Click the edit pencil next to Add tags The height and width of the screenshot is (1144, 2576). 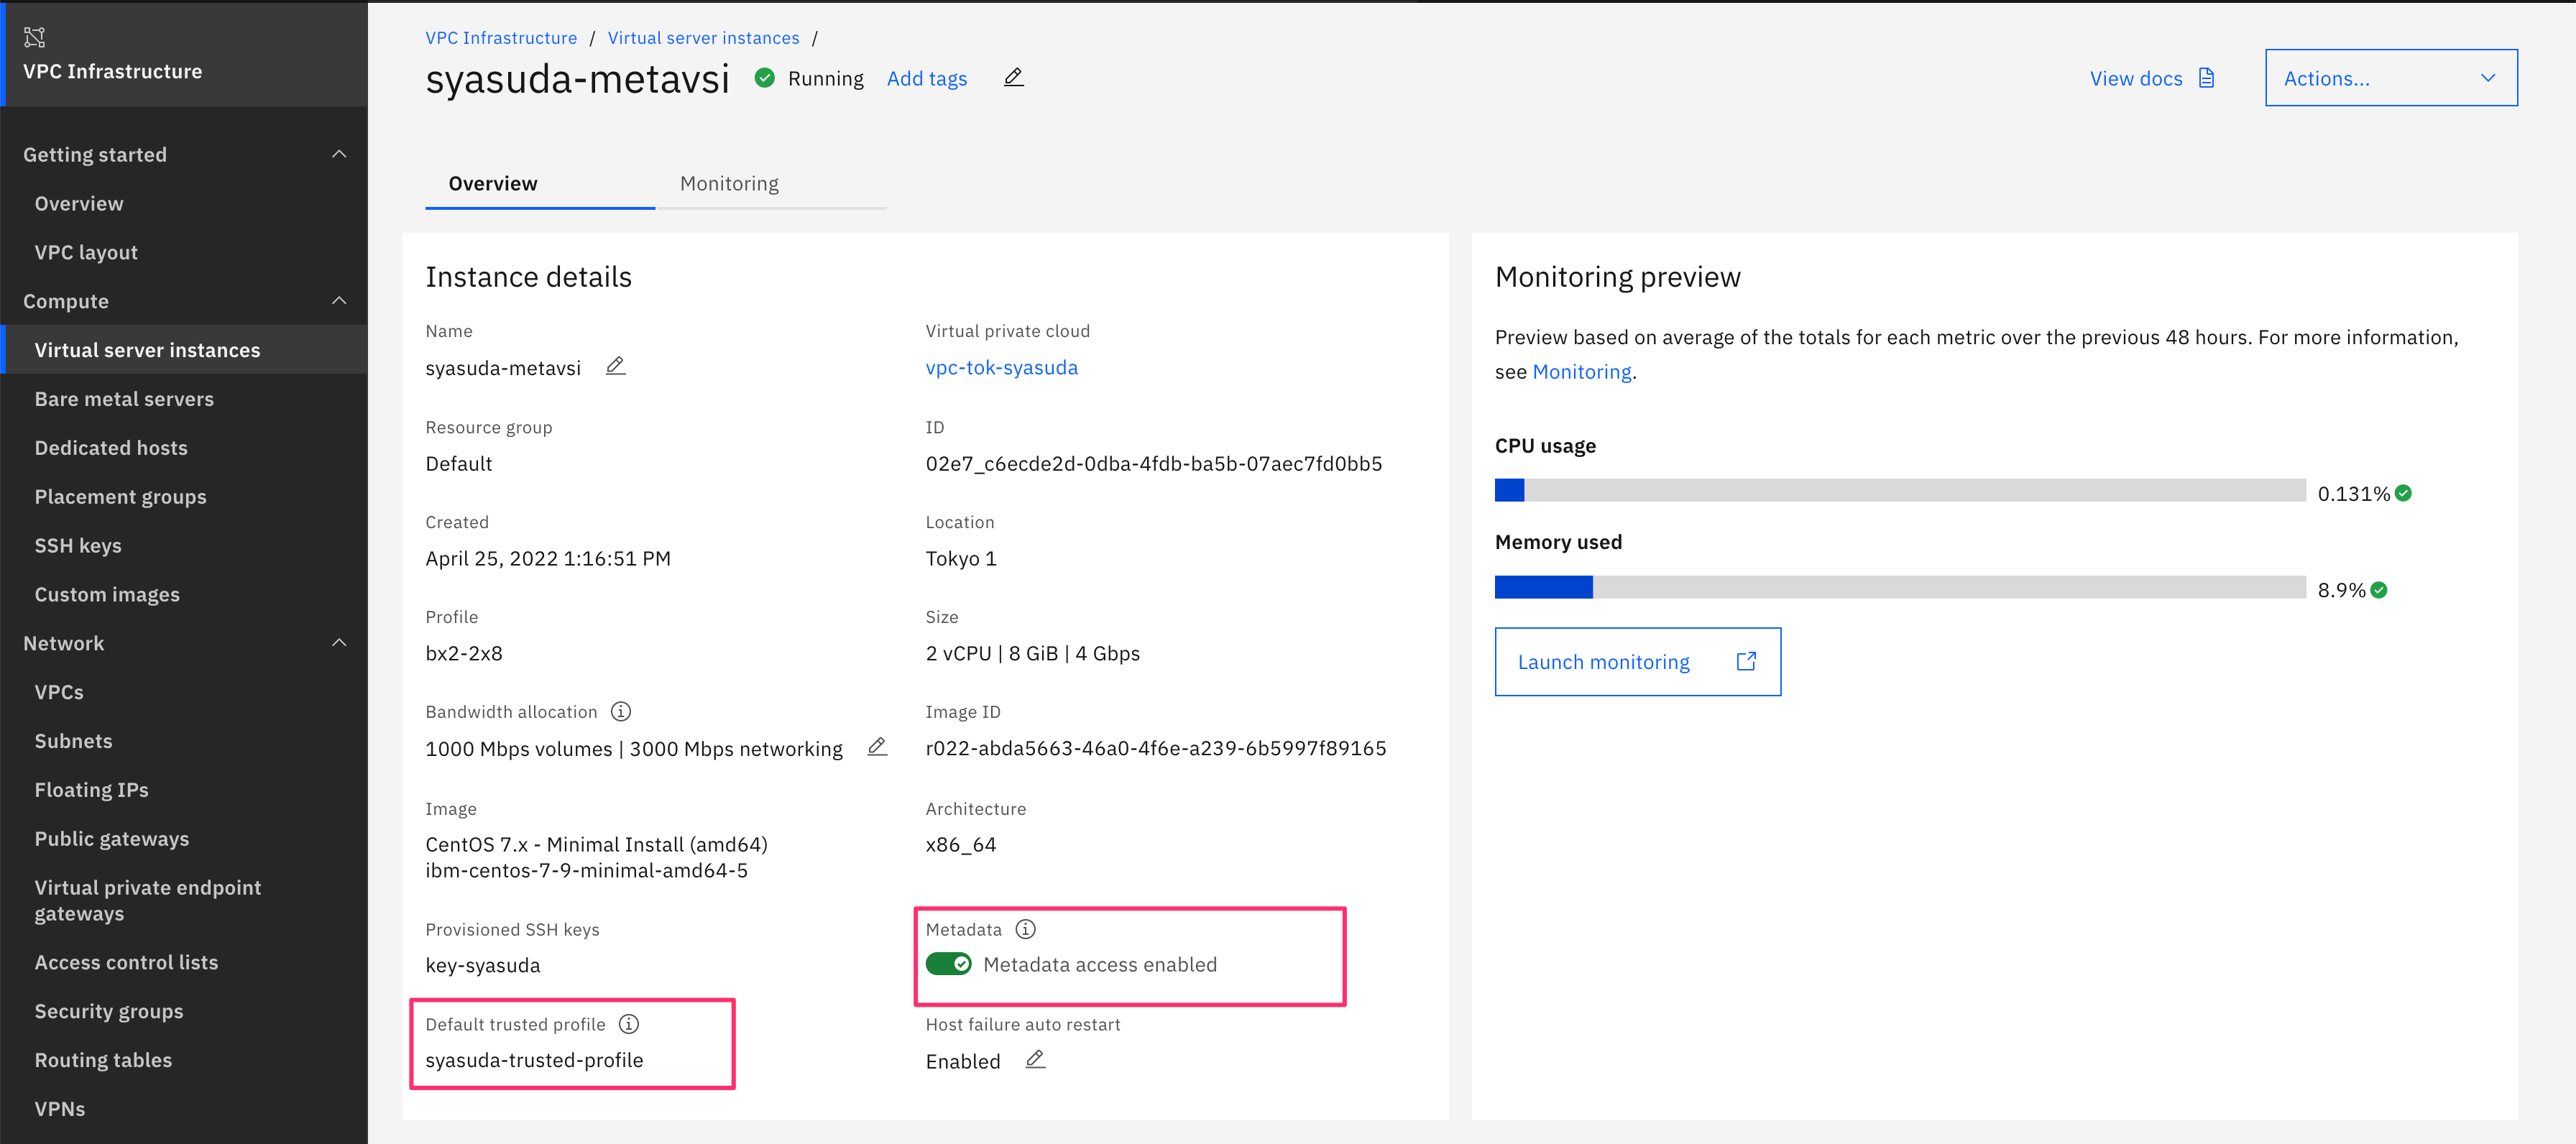[1013, 77]
